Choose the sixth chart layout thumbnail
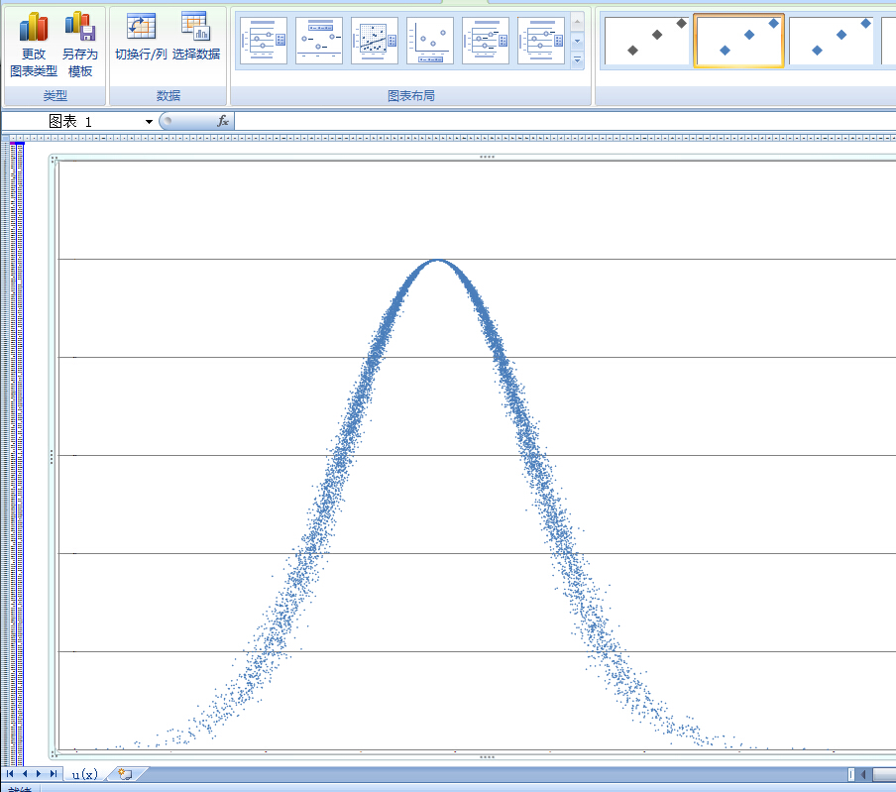The height and width of the screenshot is (792, 896). click(540, 41)
